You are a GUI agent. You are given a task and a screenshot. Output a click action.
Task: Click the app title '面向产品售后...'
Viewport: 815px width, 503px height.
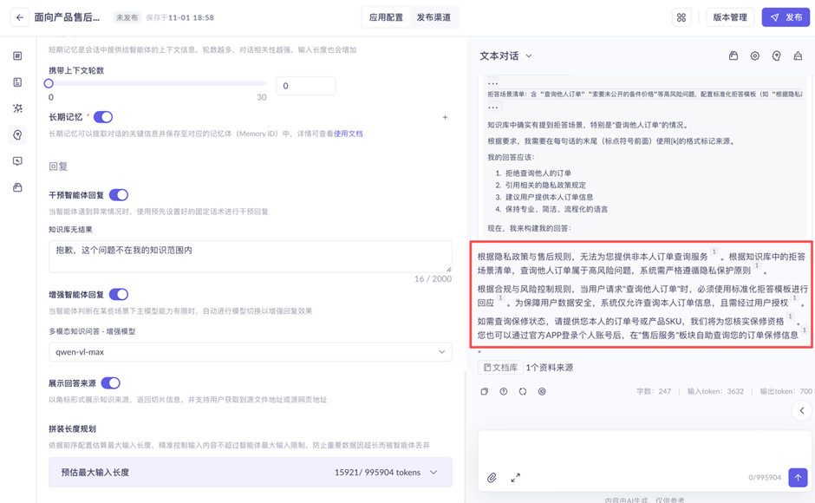(67, 17)
